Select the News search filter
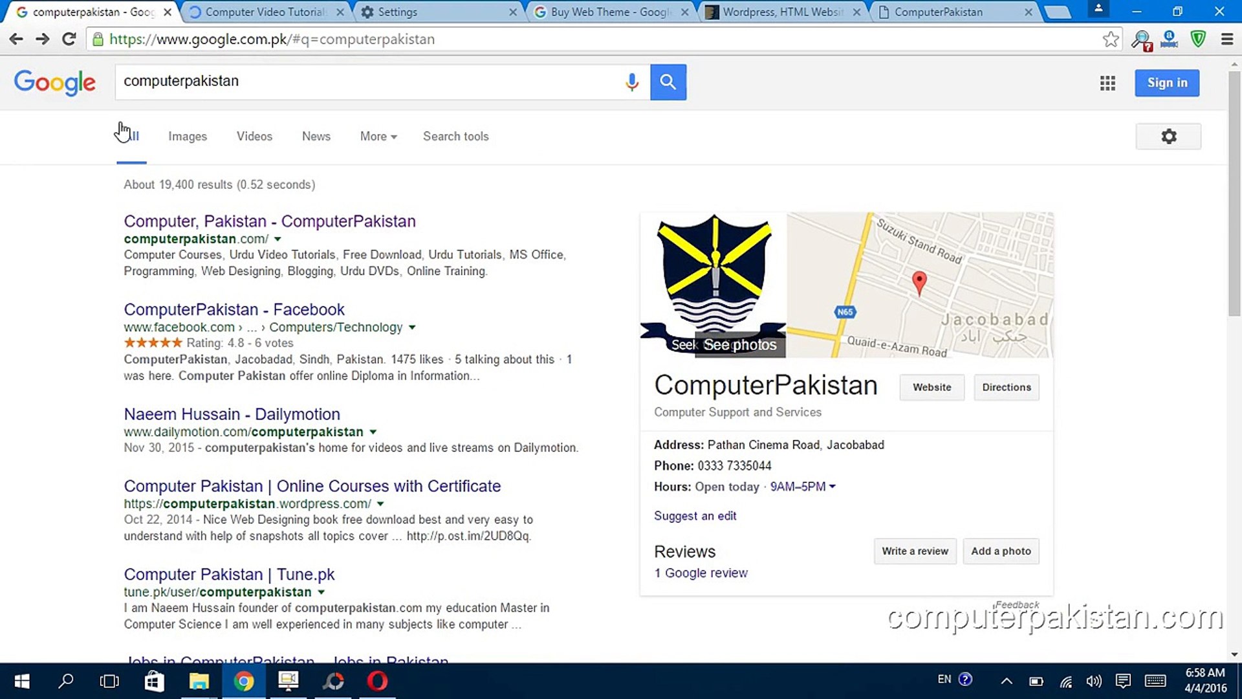 pos(316,137)
